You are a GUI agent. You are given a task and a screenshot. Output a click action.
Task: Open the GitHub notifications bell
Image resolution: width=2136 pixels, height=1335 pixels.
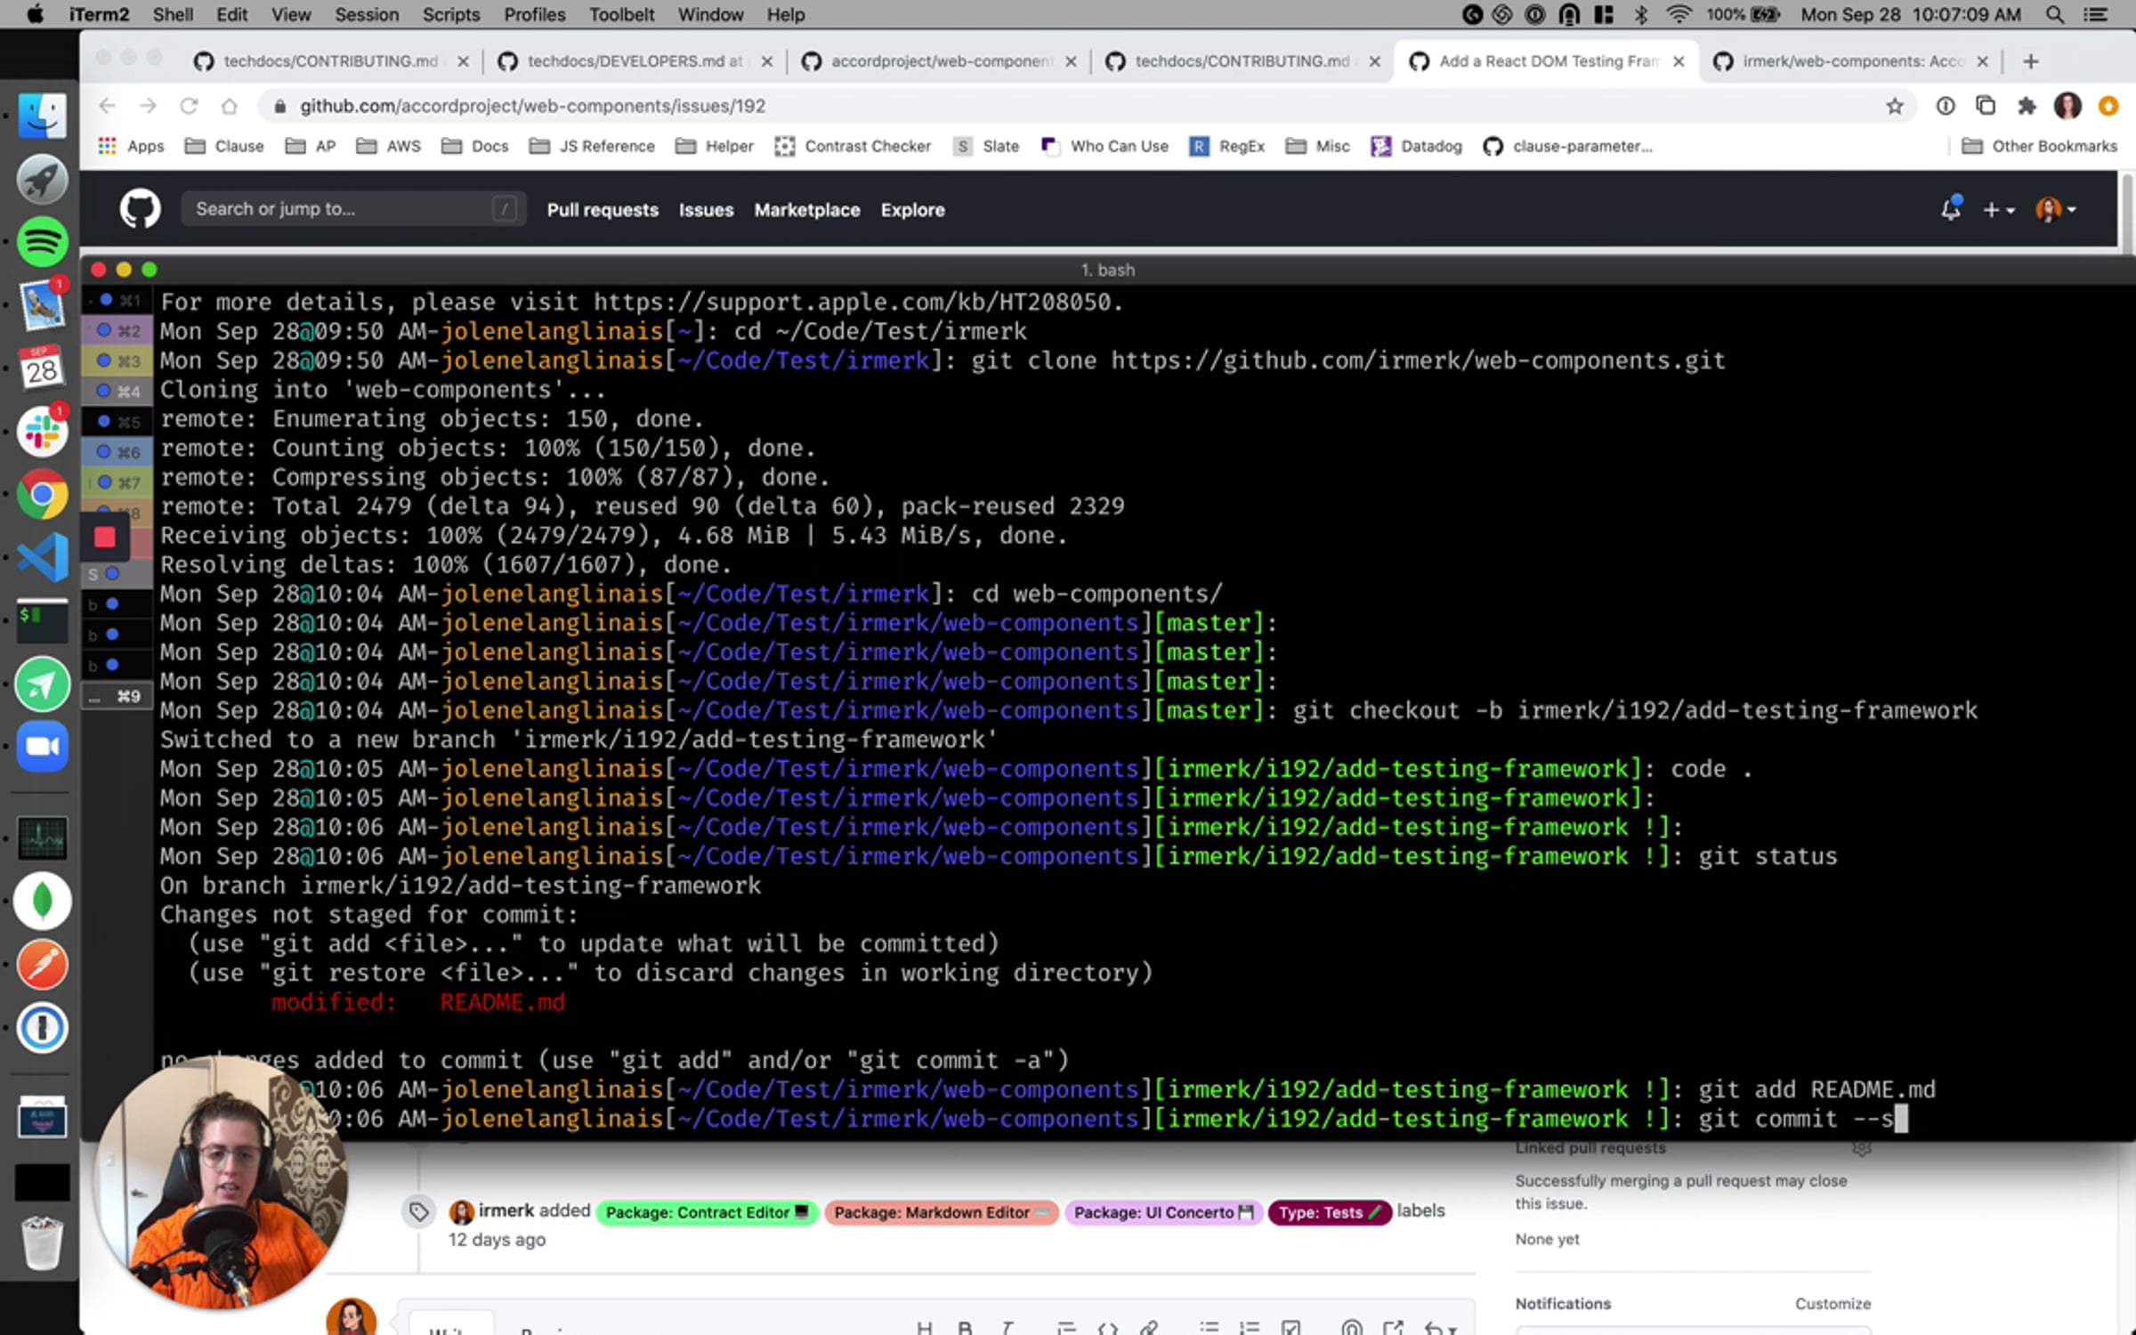coord(1950,210)
